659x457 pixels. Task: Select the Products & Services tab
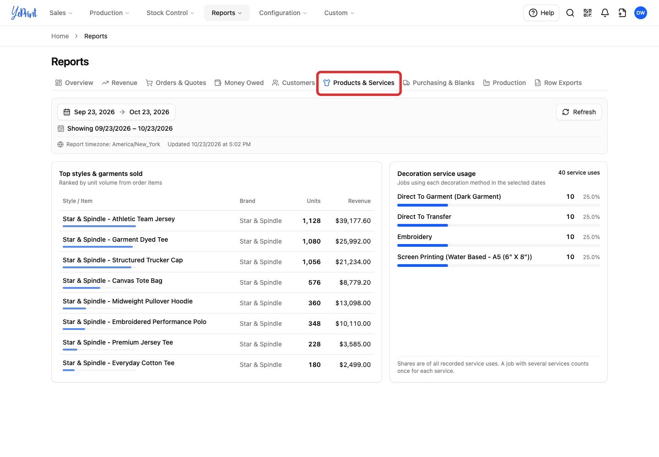(x=359, y=83)
